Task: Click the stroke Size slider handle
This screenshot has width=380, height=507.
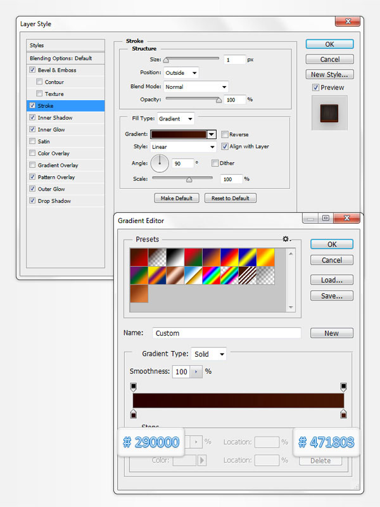Action: click(166, 60)
